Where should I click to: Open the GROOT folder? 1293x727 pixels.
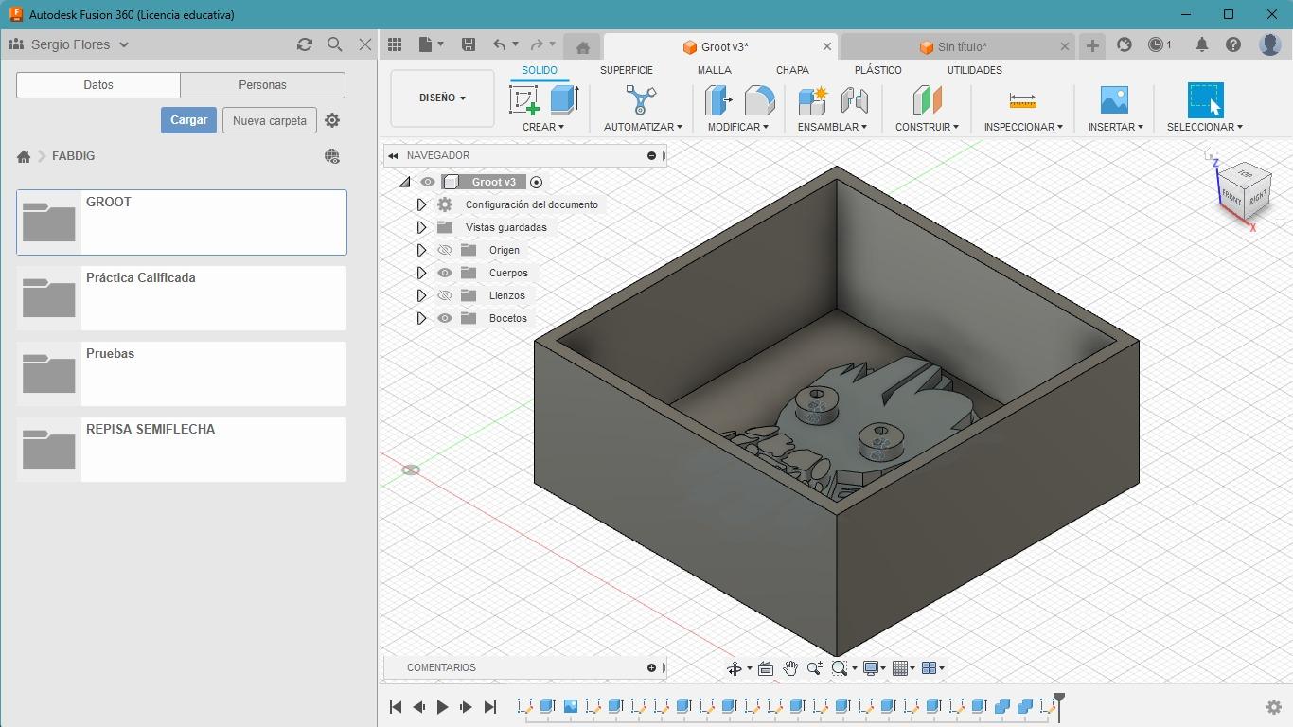pos(182,222)
